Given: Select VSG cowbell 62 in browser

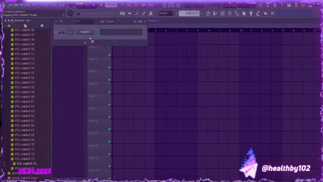Looking at the screenshot, I should (25, 107).
